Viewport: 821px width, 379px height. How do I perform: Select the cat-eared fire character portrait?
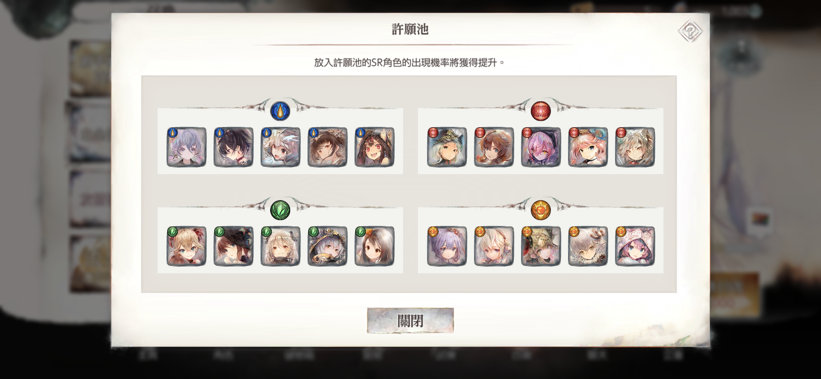[635, 147]
